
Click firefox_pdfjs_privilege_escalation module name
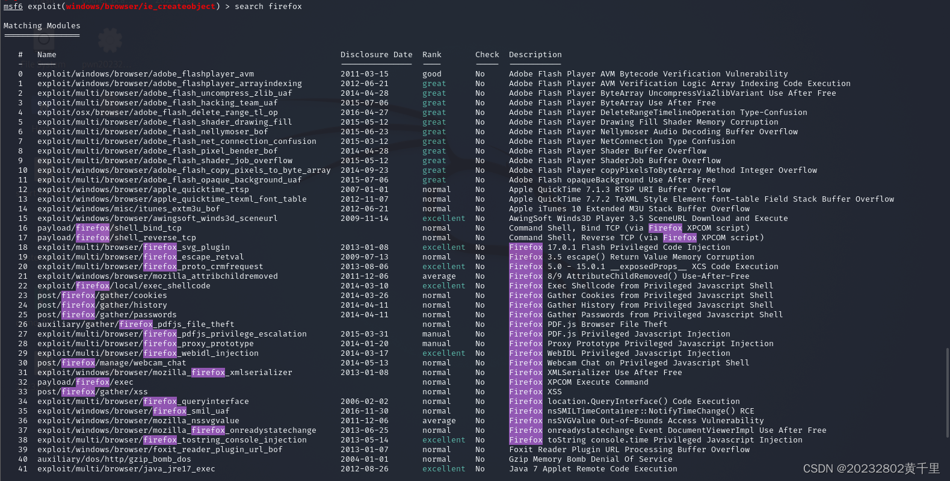[x=172, y=334]
